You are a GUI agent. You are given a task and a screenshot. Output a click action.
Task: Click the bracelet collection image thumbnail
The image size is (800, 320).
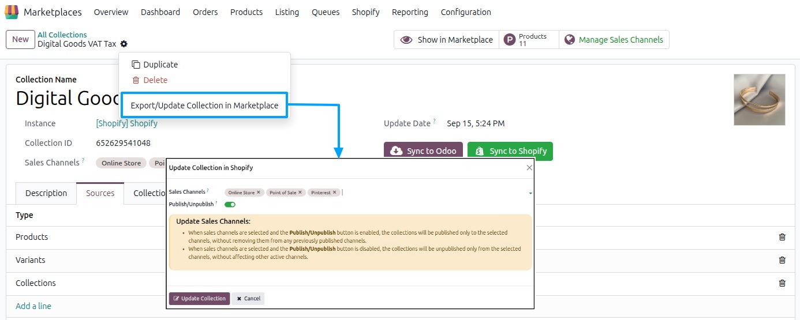click(760, 100)
